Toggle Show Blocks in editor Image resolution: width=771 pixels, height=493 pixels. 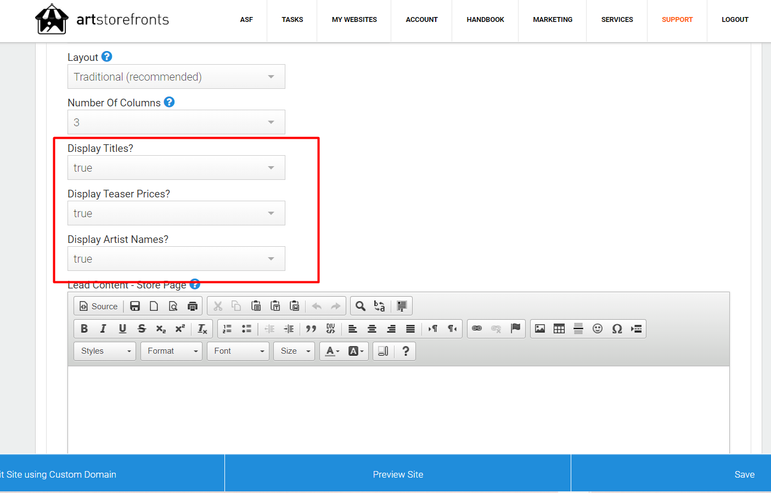(383, 351)
